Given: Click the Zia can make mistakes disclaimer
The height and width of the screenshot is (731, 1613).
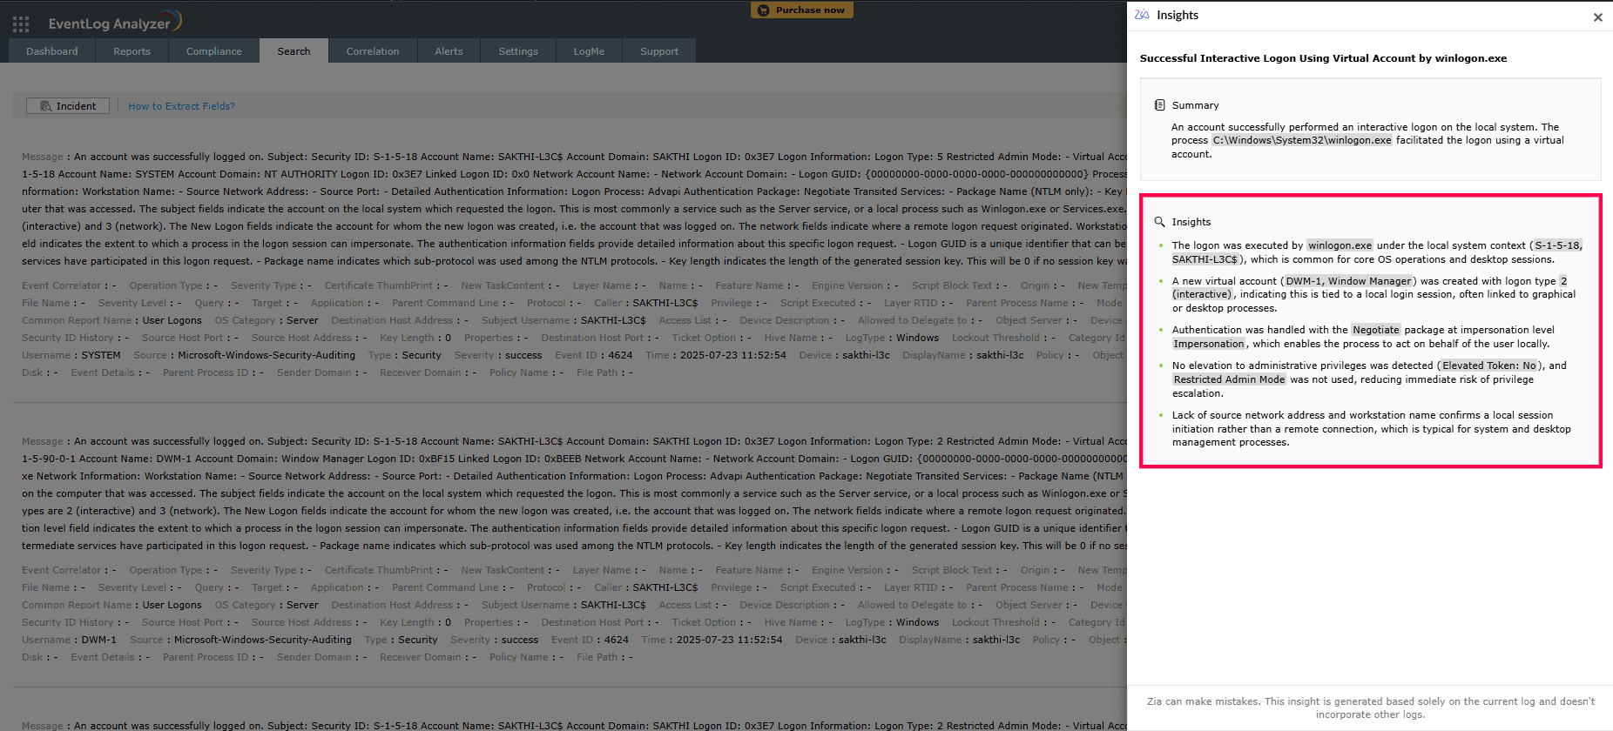Looking at the screenshot, I should click(x=1370, y=708).
